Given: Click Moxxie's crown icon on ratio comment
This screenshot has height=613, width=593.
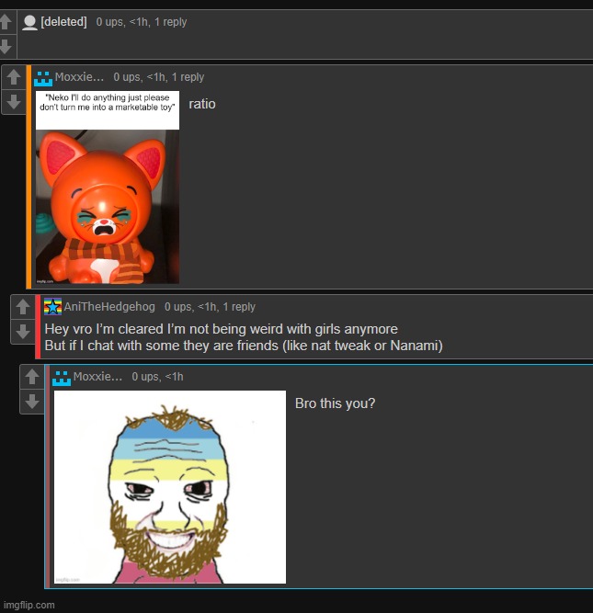Looking at the screenshot, I should (43, 79).
